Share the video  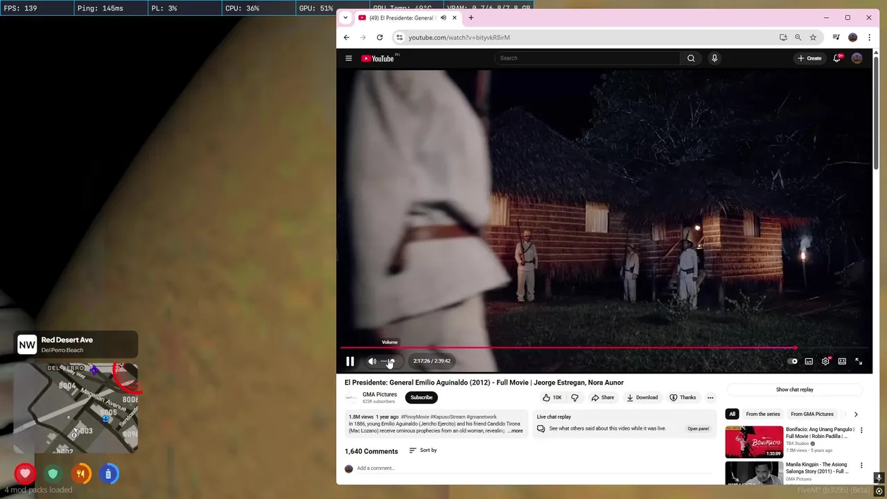click(x=603, y=398)
